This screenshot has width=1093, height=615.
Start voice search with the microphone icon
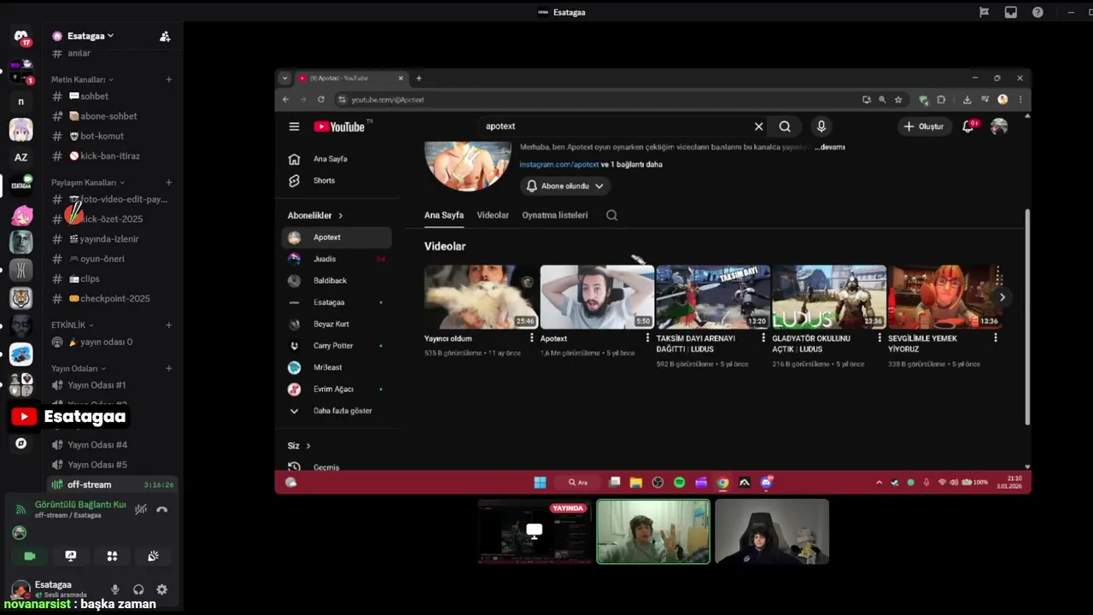pyautogui.click(x=821, y=126)
